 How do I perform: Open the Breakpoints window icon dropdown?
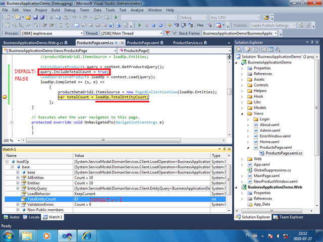tap(224, 25)
